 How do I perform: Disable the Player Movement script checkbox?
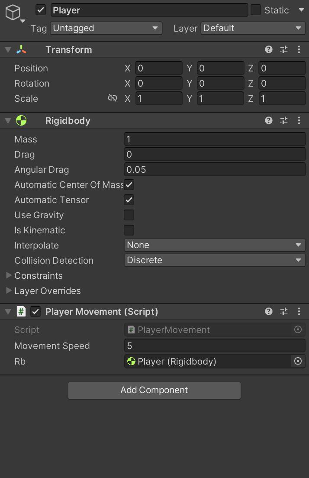[x=35, y=312]
